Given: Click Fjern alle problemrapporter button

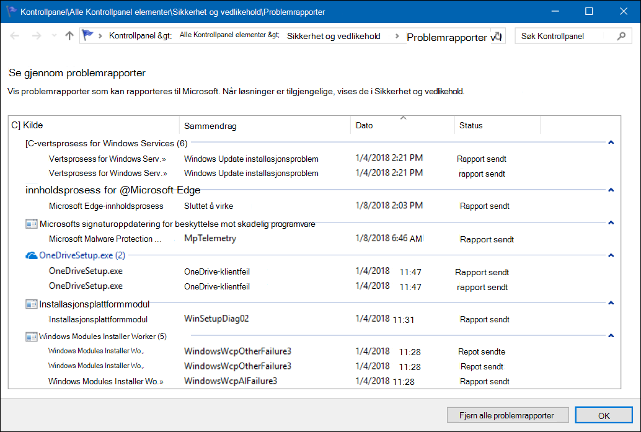Looking at the screenshot, I should 508,415.
